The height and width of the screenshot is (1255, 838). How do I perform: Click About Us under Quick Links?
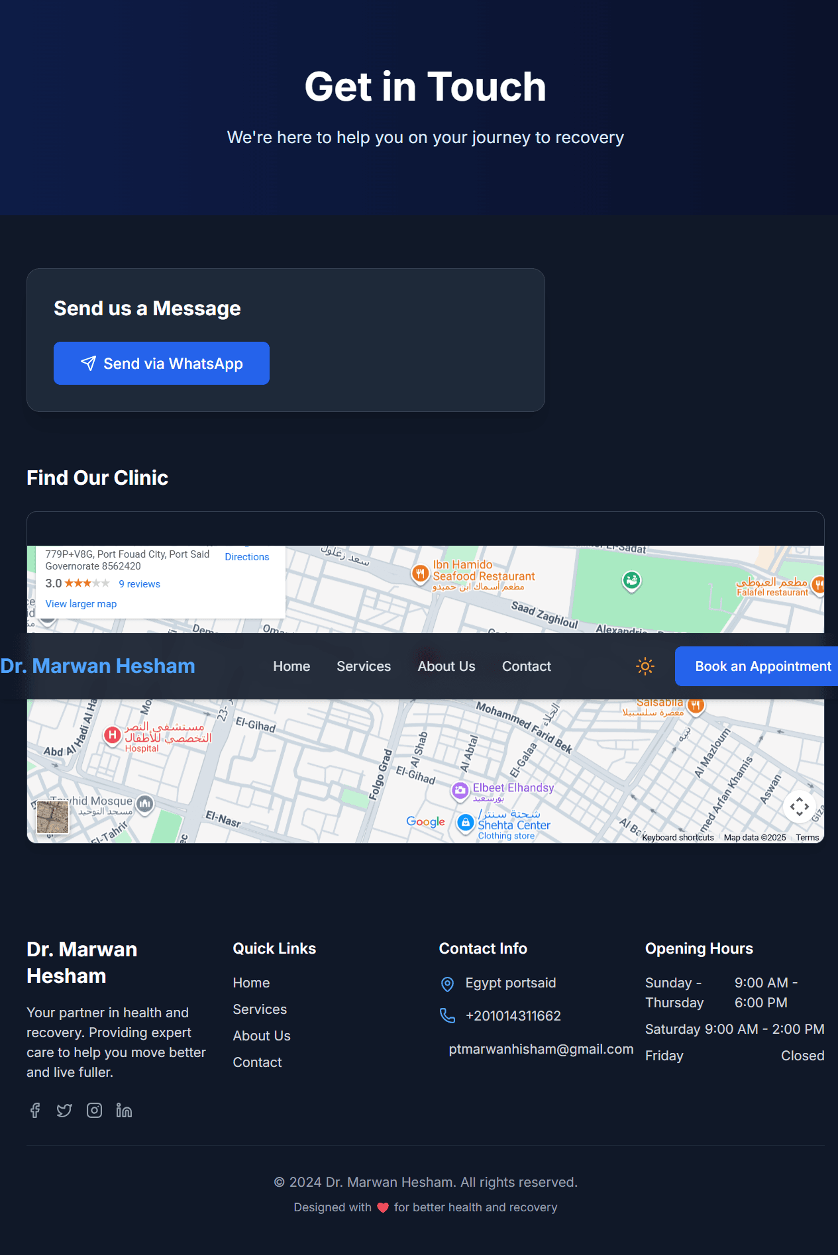(262, 1036)
